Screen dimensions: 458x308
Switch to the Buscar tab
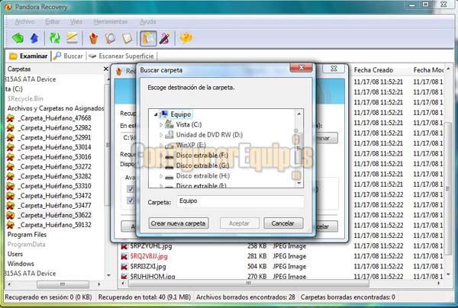[69, 56]
